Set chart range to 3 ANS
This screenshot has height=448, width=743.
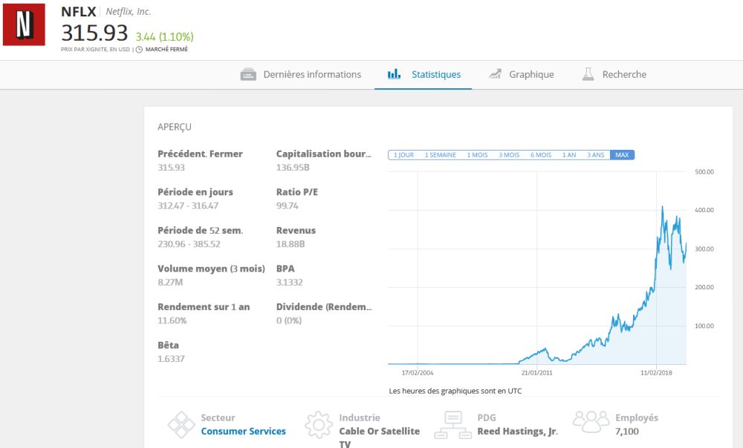(596, 155)
